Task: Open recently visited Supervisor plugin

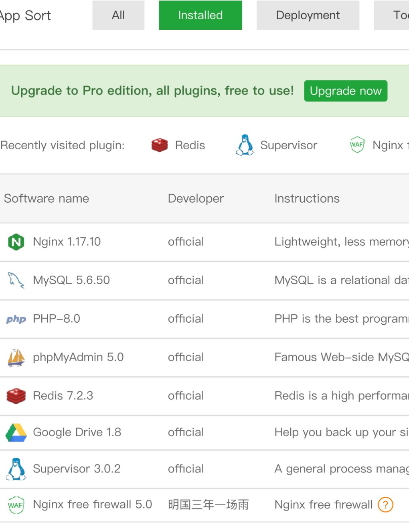Action: pyautogui.click(x=277, y=145)
